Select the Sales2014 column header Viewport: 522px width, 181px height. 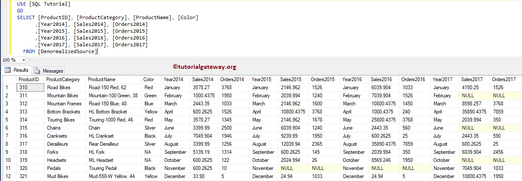point(204,79)
